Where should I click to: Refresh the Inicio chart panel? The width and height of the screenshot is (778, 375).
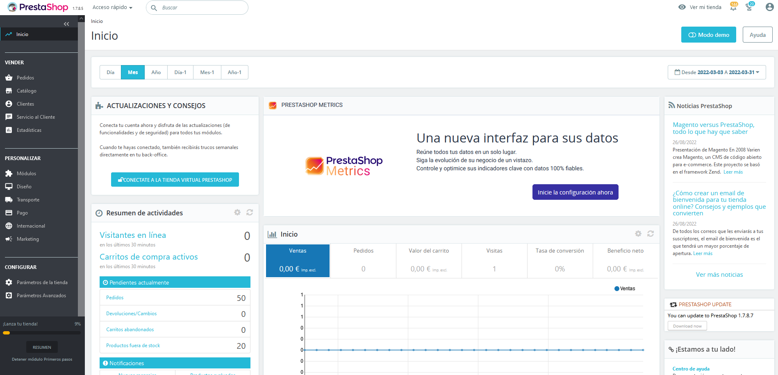pos(651,233)
